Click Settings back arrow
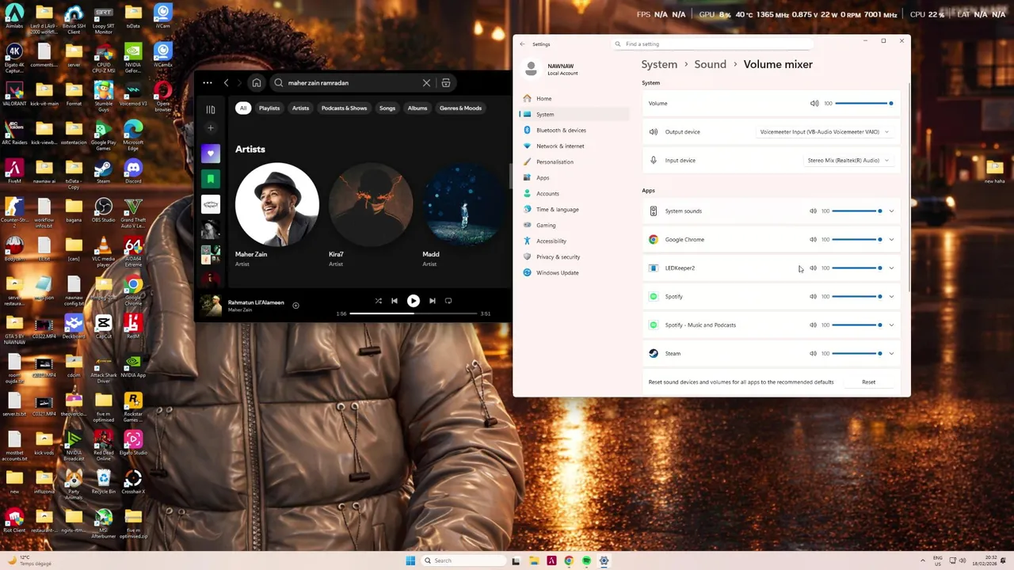 click(522, 44)
